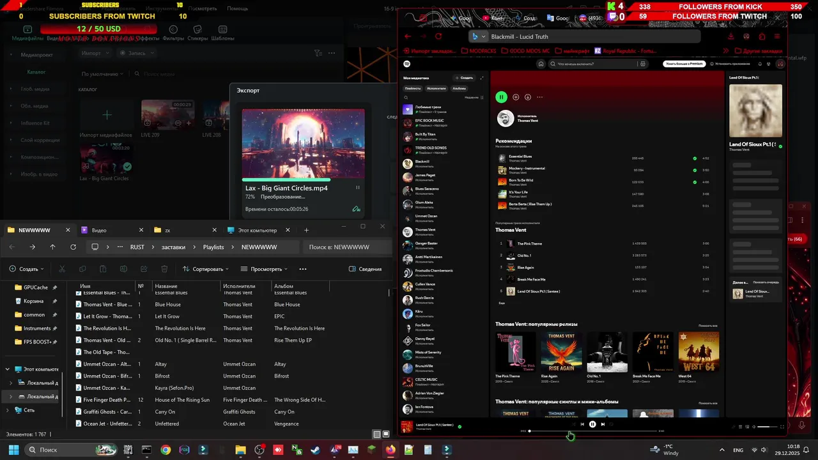Click the Share icon in Explorer toolbar
Screen dimensions: 818x460
point(144,269)
